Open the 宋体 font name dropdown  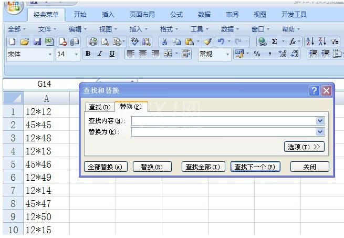click(50, 54)
